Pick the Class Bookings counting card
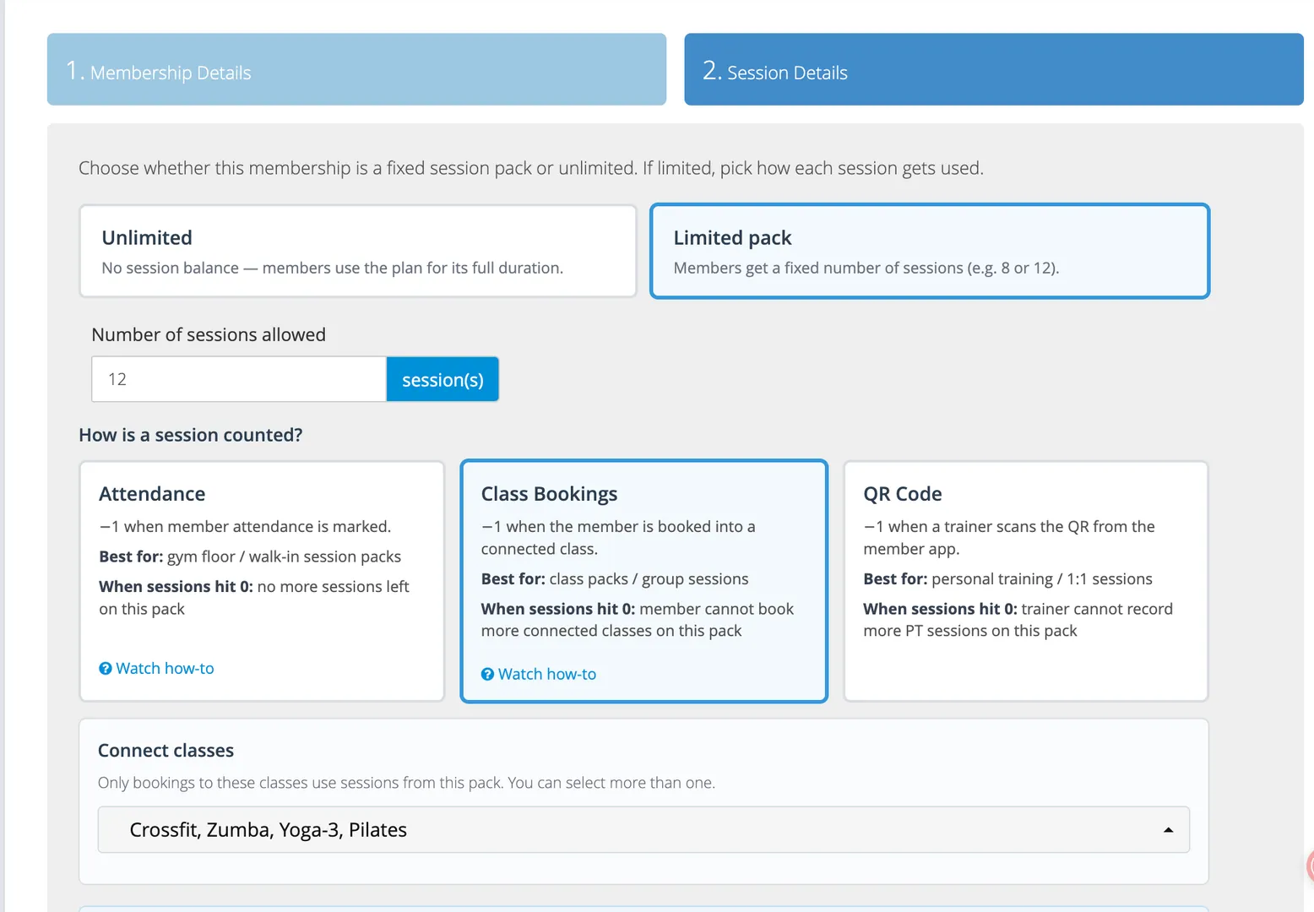Image resolution: width=1314 pixels, height=912 pixels. click(644, 581)
